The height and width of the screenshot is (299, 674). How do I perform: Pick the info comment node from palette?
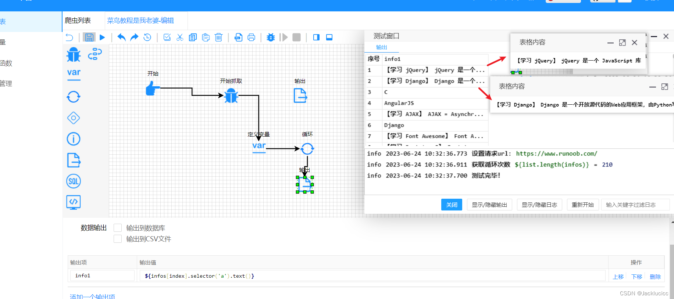point(74,139)
